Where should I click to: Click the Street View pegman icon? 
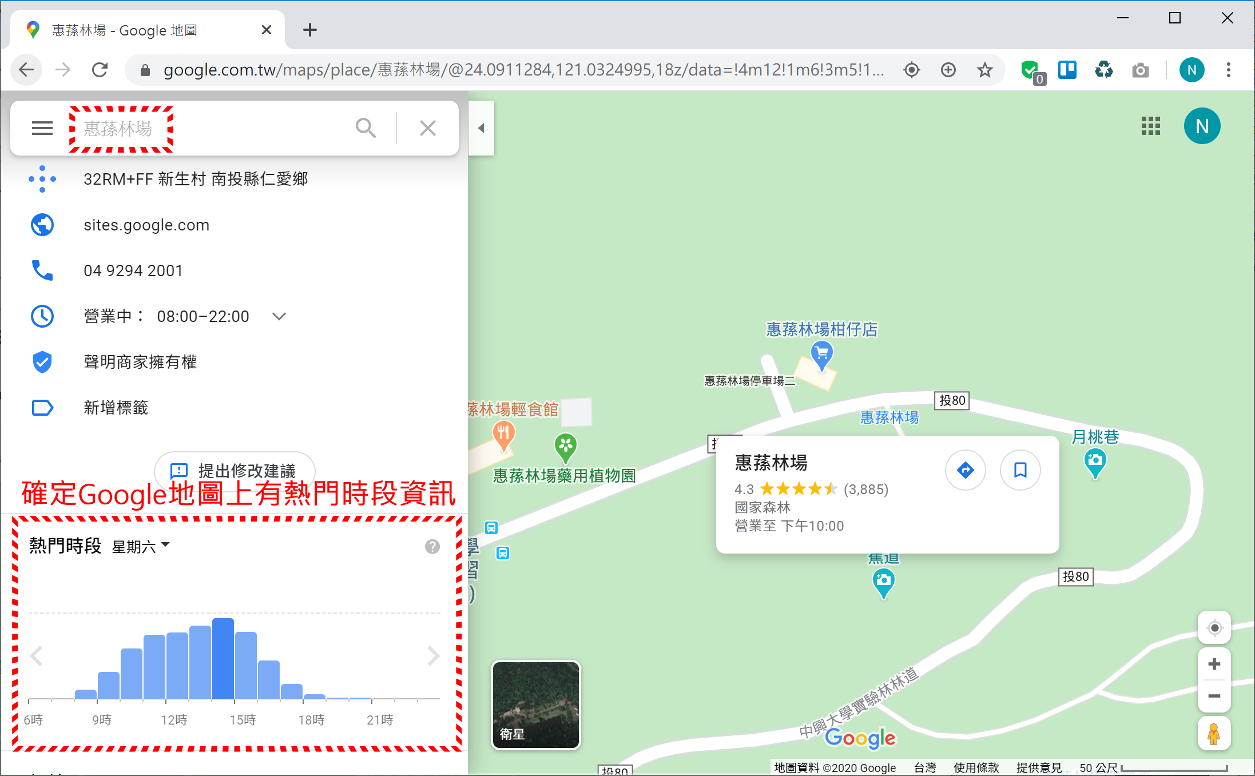1214,734
